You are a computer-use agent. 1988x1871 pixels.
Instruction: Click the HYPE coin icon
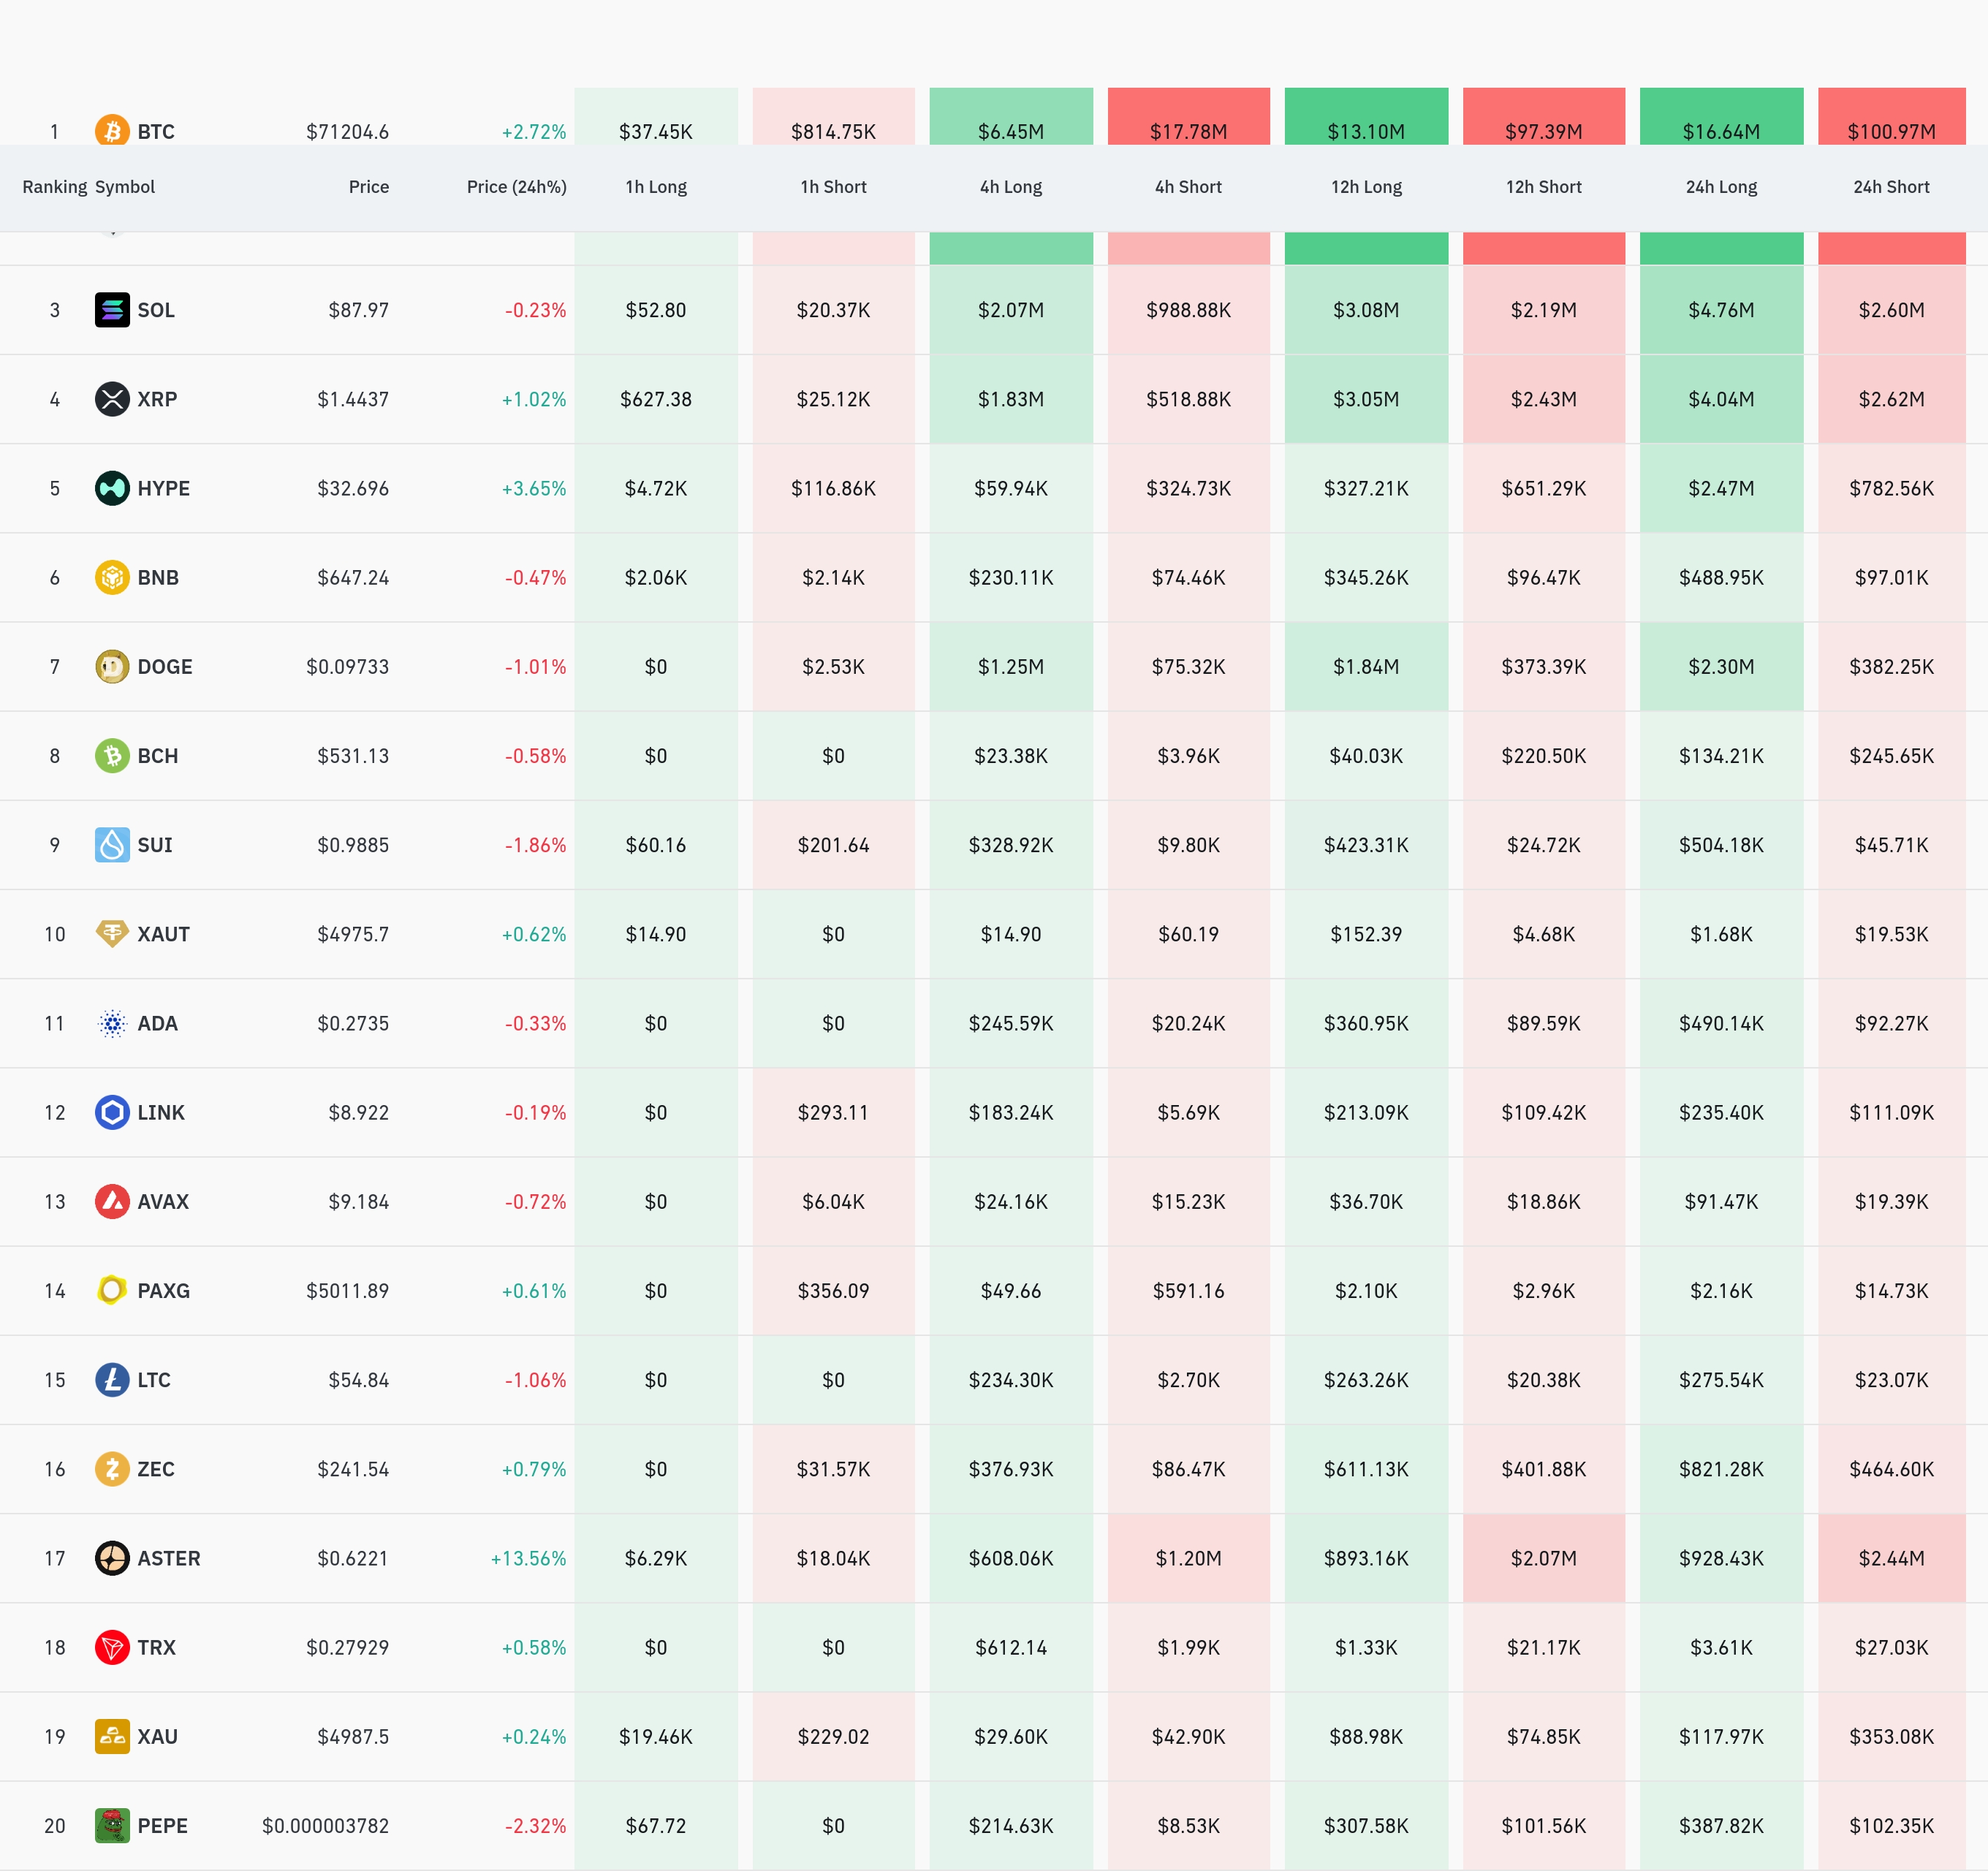[112, 488]
